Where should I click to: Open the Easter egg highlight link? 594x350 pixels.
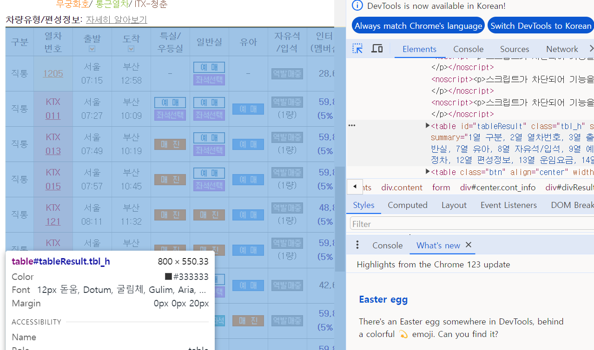pos(383,299)
